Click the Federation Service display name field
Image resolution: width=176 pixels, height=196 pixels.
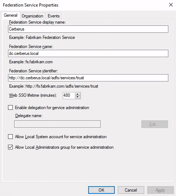coord(88,29)
